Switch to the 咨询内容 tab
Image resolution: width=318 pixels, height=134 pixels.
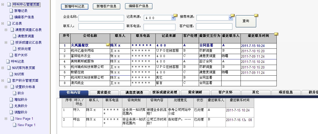coord(74,93)
